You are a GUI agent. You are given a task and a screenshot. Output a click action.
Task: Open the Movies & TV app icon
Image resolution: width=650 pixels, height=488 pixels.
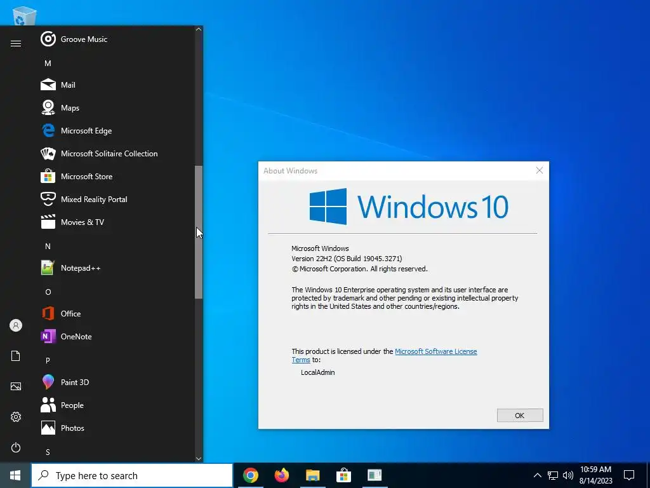click(48, 222)
